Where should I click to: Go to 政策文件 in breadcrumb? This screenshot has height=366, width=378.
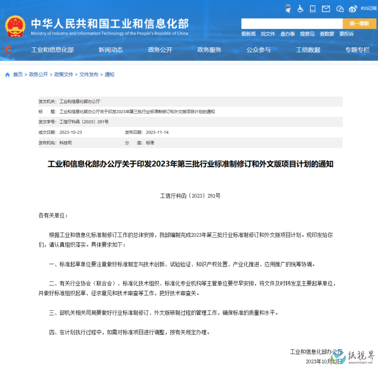pyautogui.click(x=64, y=74)
